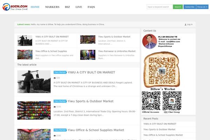The width and height of the screenshot is (210, 140).
Task: Click Billow Ye's round profile photo
Action: 149,41
